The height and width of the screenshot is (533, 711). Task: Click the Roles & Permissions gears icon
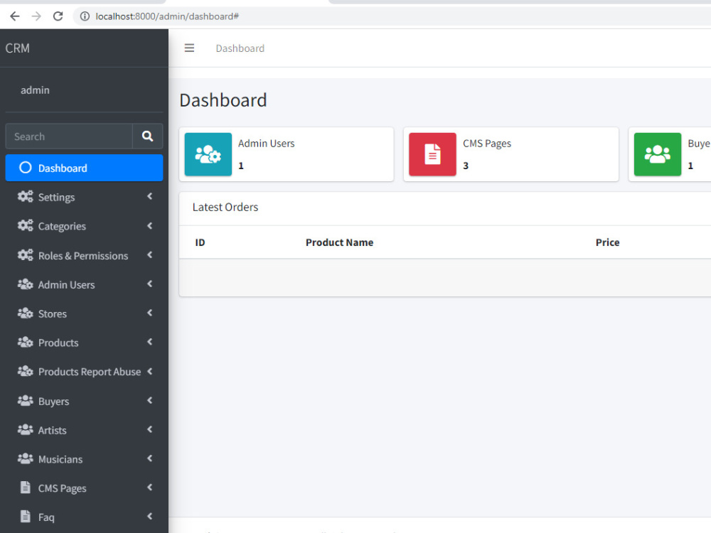pos(26,255)
